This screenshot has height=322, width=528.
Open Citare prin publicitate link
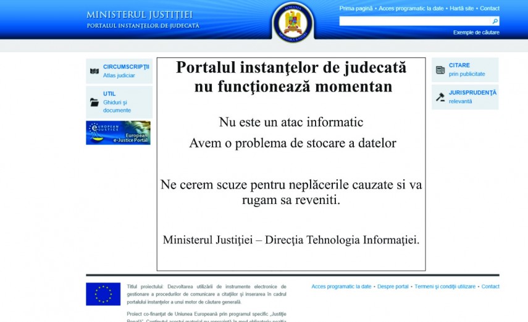pos(467,69)
